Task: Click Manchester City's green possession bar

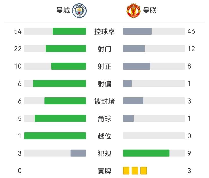Action: pyautogui.click(x=69, y=31)
